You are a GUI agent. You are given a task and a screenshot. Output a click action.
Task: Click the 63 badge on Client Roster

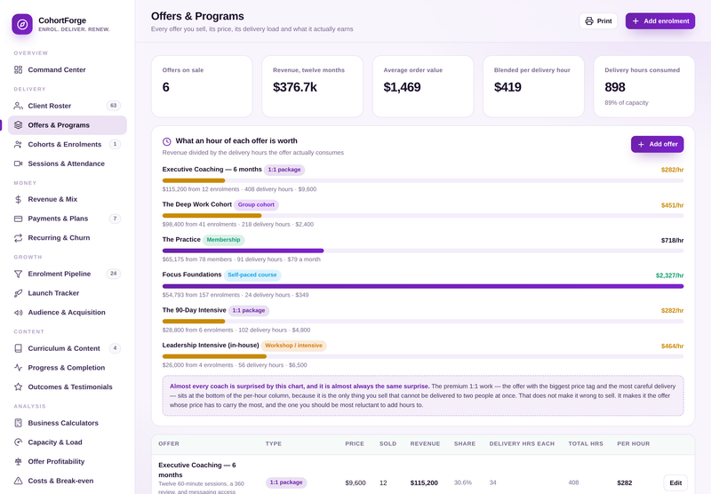pyautogui.click(x=114, y=106)
